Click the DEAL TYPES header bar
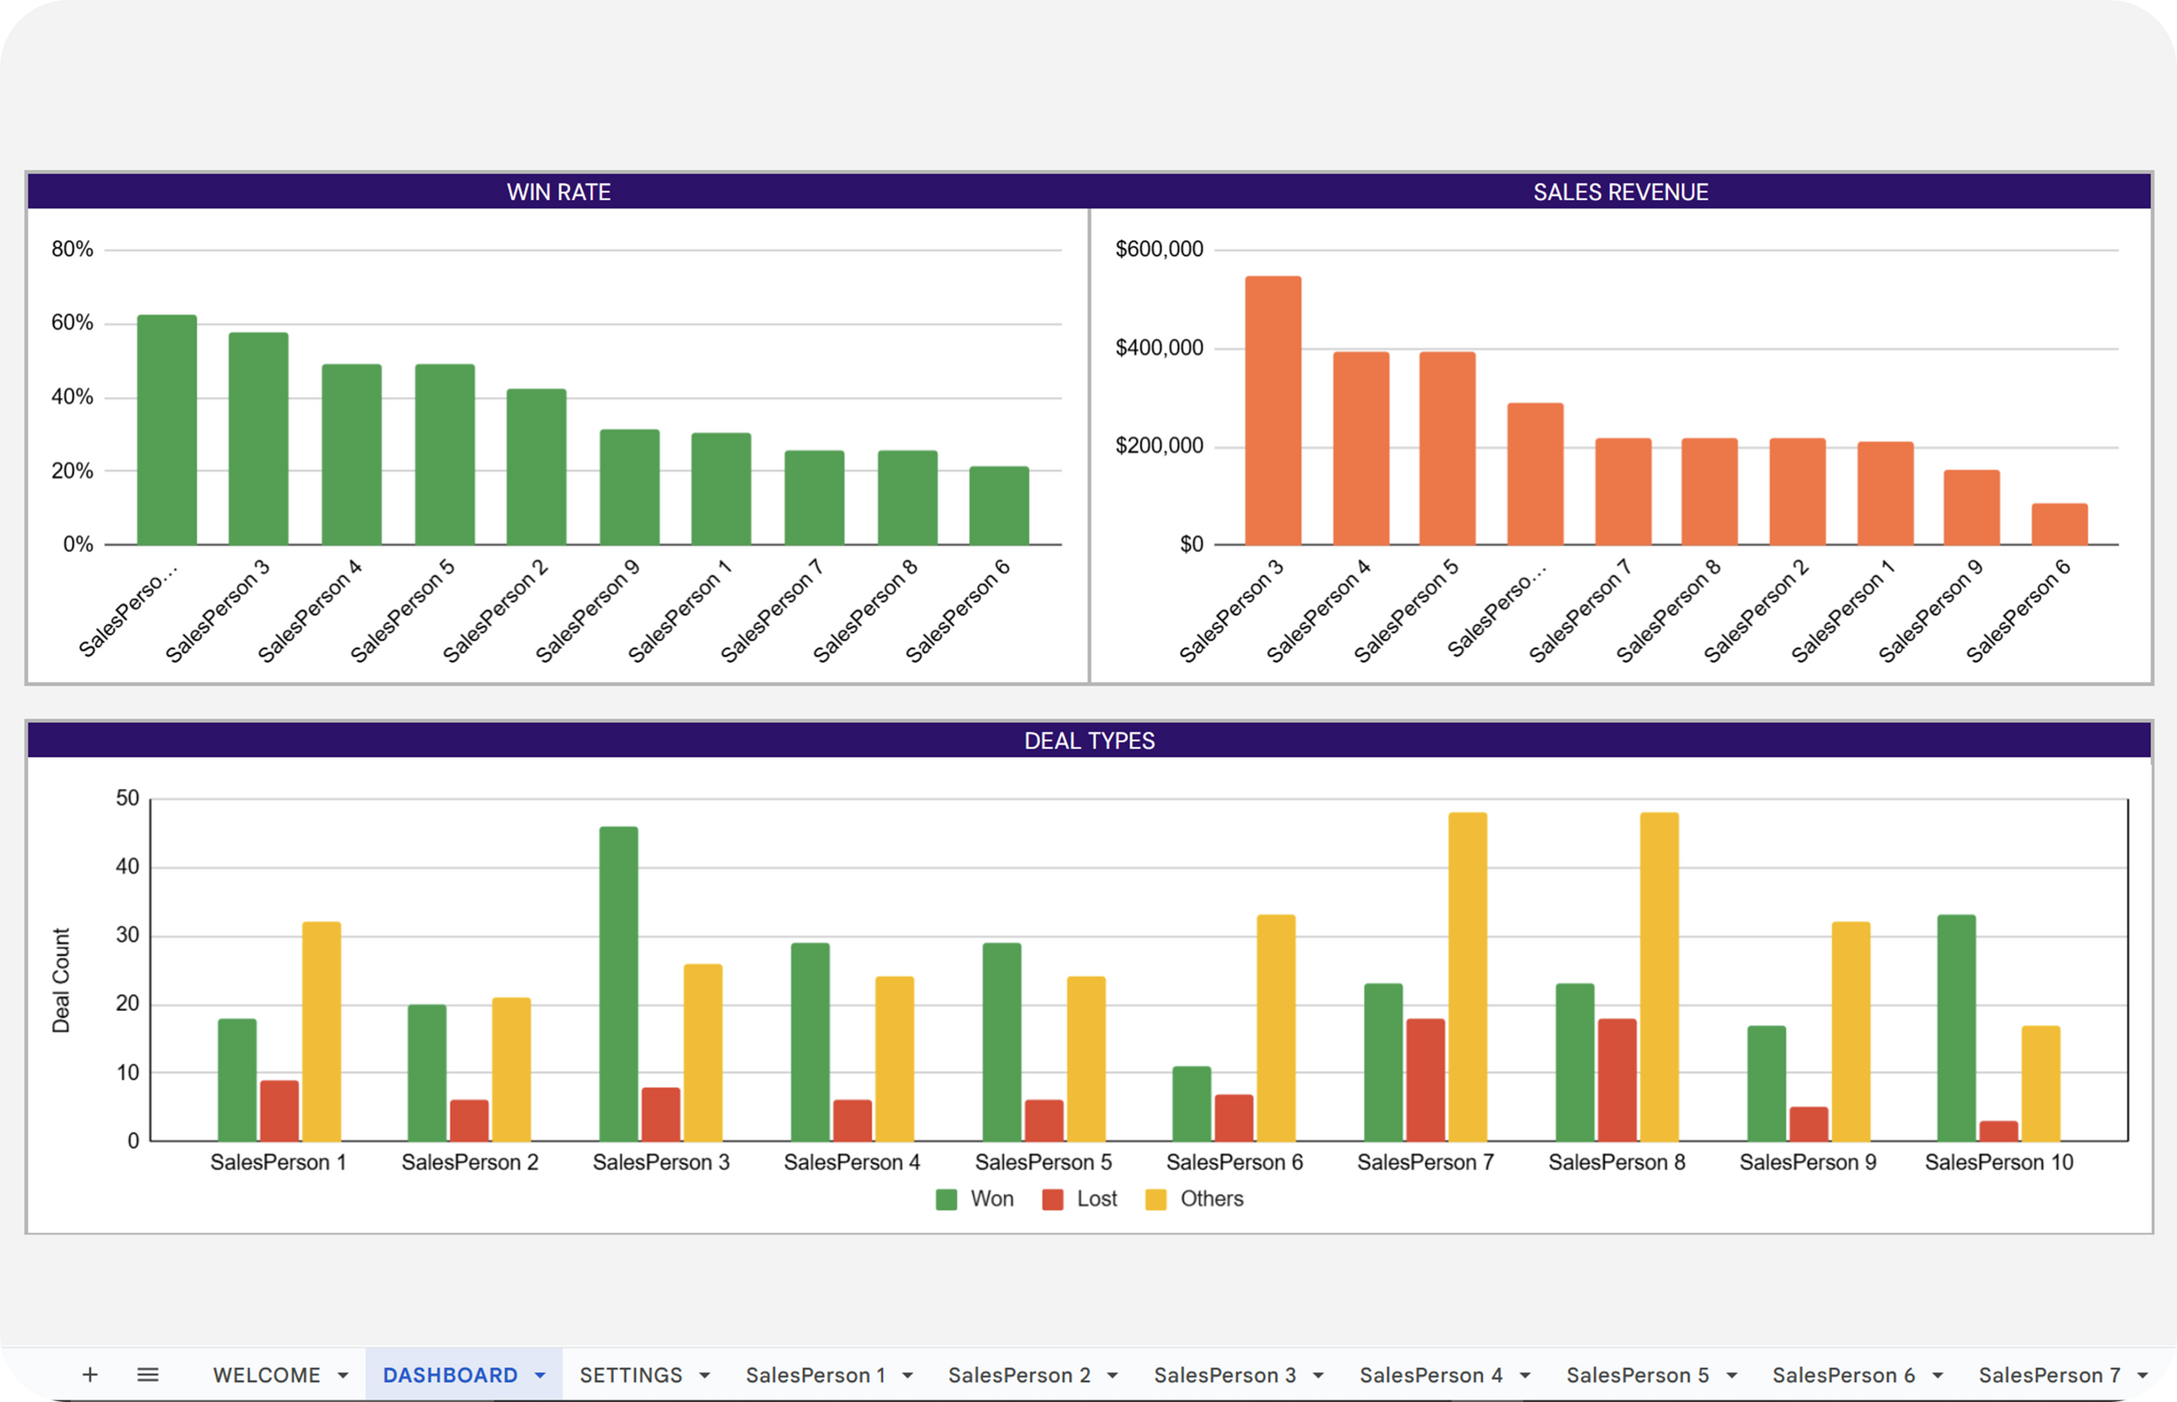Screen dimensions: 2177x1402 pyautogui.click(x=1088, y=740)
